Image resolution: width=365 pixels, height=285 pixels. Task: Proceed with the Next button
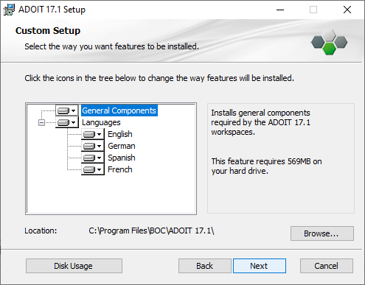tap(260, 266)
